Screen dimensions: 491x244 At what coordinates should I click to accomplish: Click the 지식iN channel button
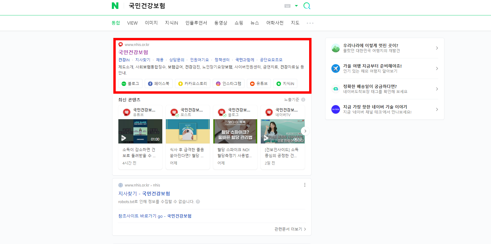click(285, 84)
